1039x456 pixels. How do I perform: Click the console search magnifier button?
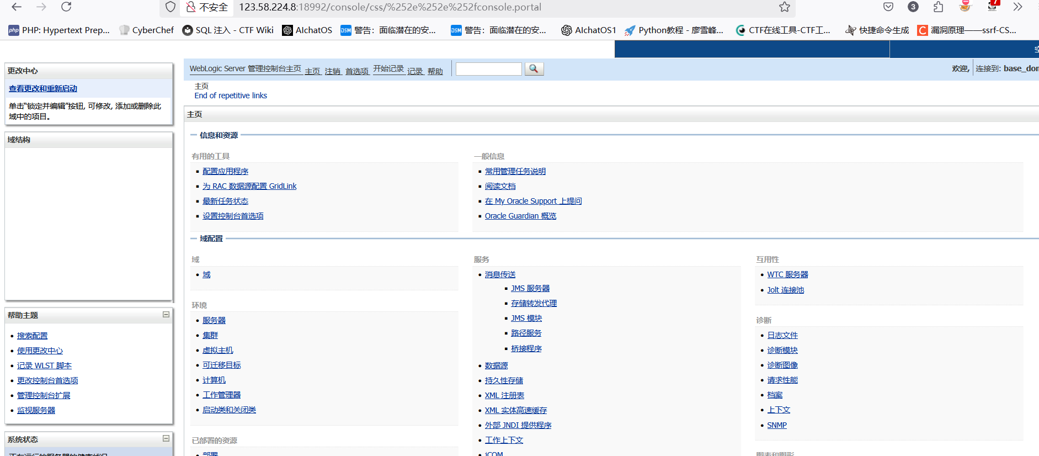pos(534,68)
